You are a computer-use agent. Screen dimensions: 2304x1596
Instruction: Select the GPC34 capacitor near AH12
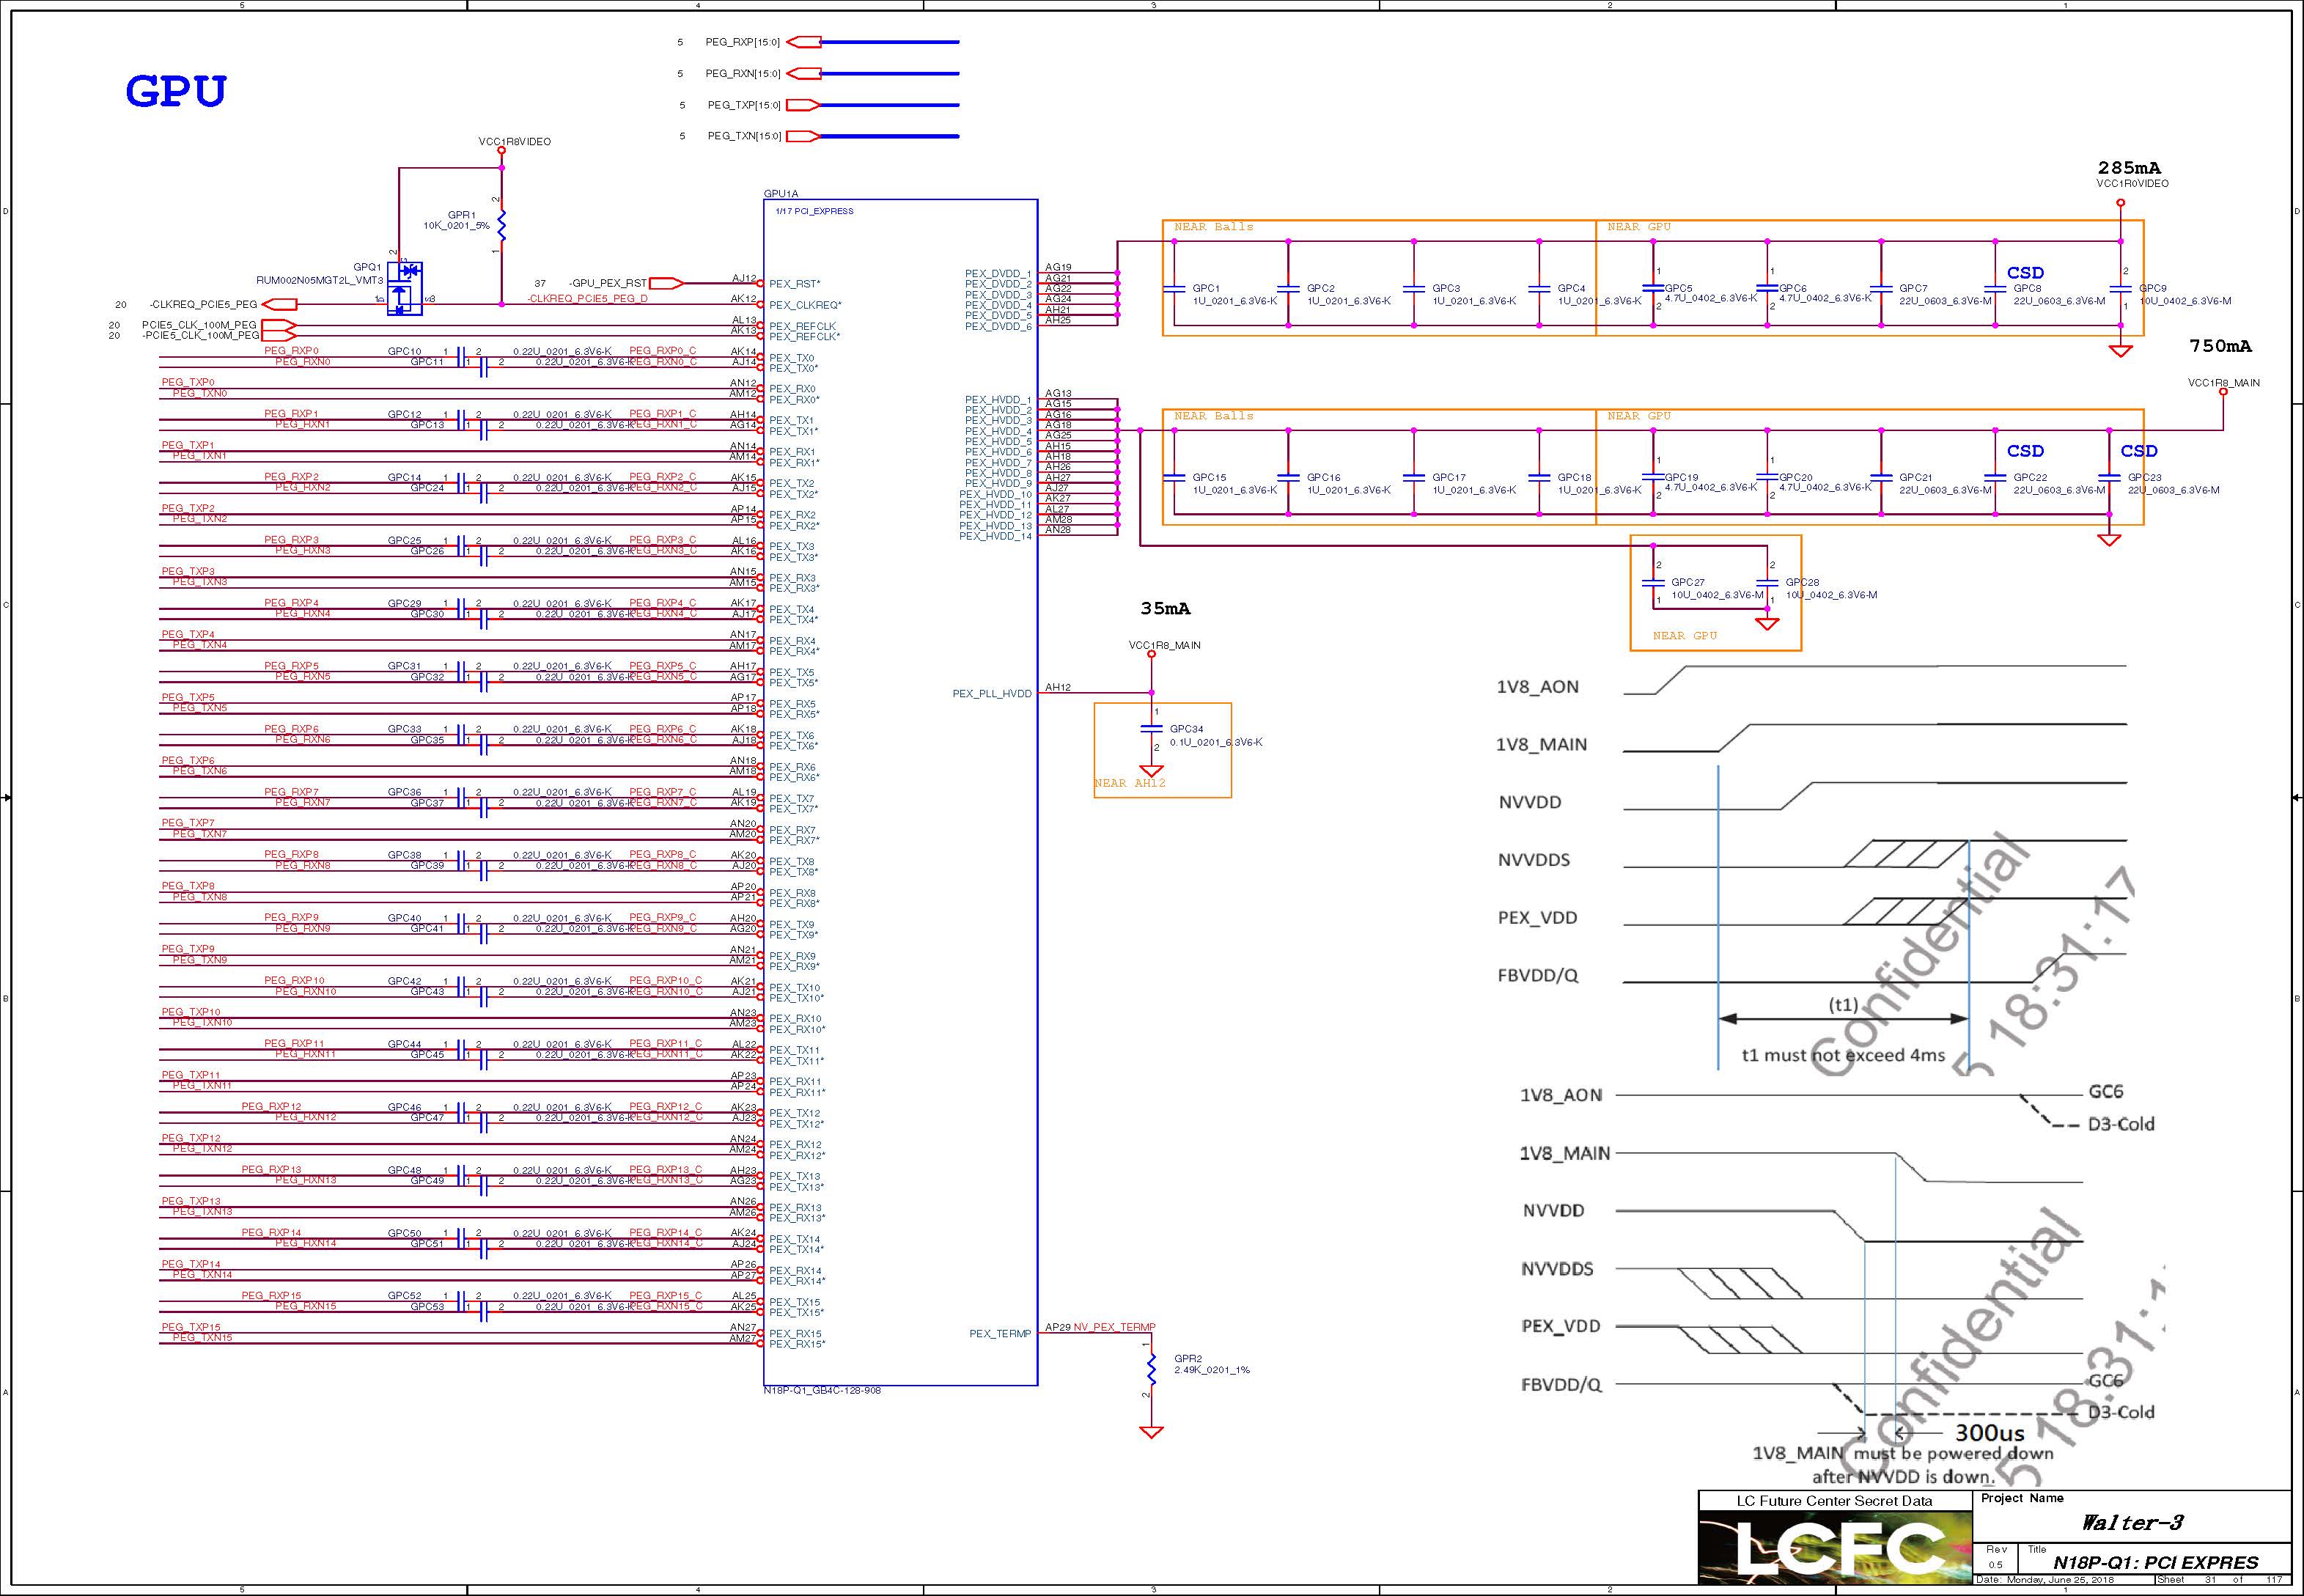(x=1151, y=729)
